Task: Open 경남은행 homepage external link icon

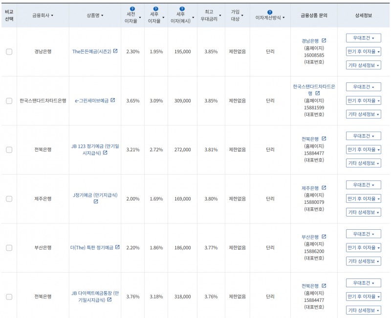Action: pos(324,40)
